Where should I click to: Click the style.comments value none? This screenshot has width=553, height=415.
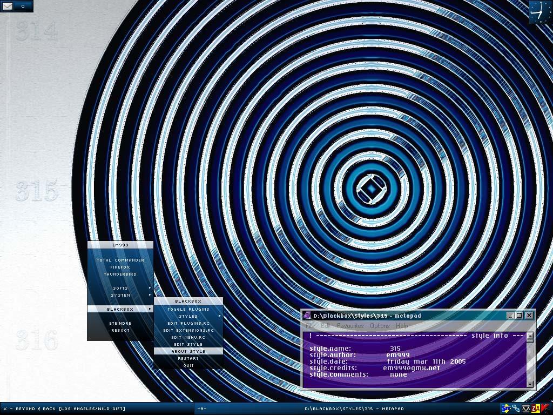click(x=399, y=374)
